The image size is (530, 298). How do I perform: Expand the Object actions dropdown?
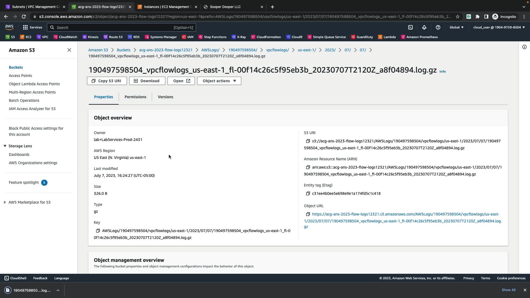tap(219, 81)
